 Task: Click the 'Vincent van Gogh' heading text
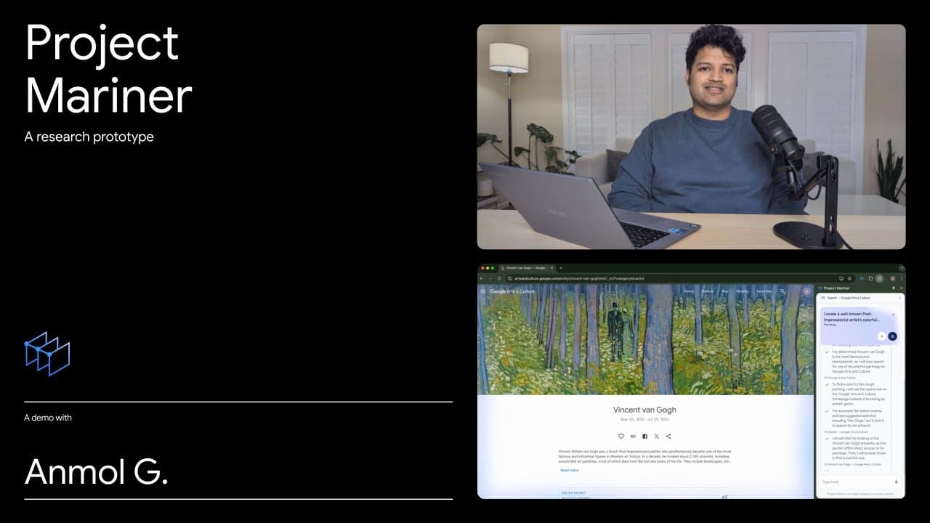pos(644,410)
